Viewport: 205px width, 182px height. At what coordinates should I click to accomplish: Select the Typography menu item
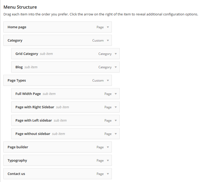tap(58, 160)
